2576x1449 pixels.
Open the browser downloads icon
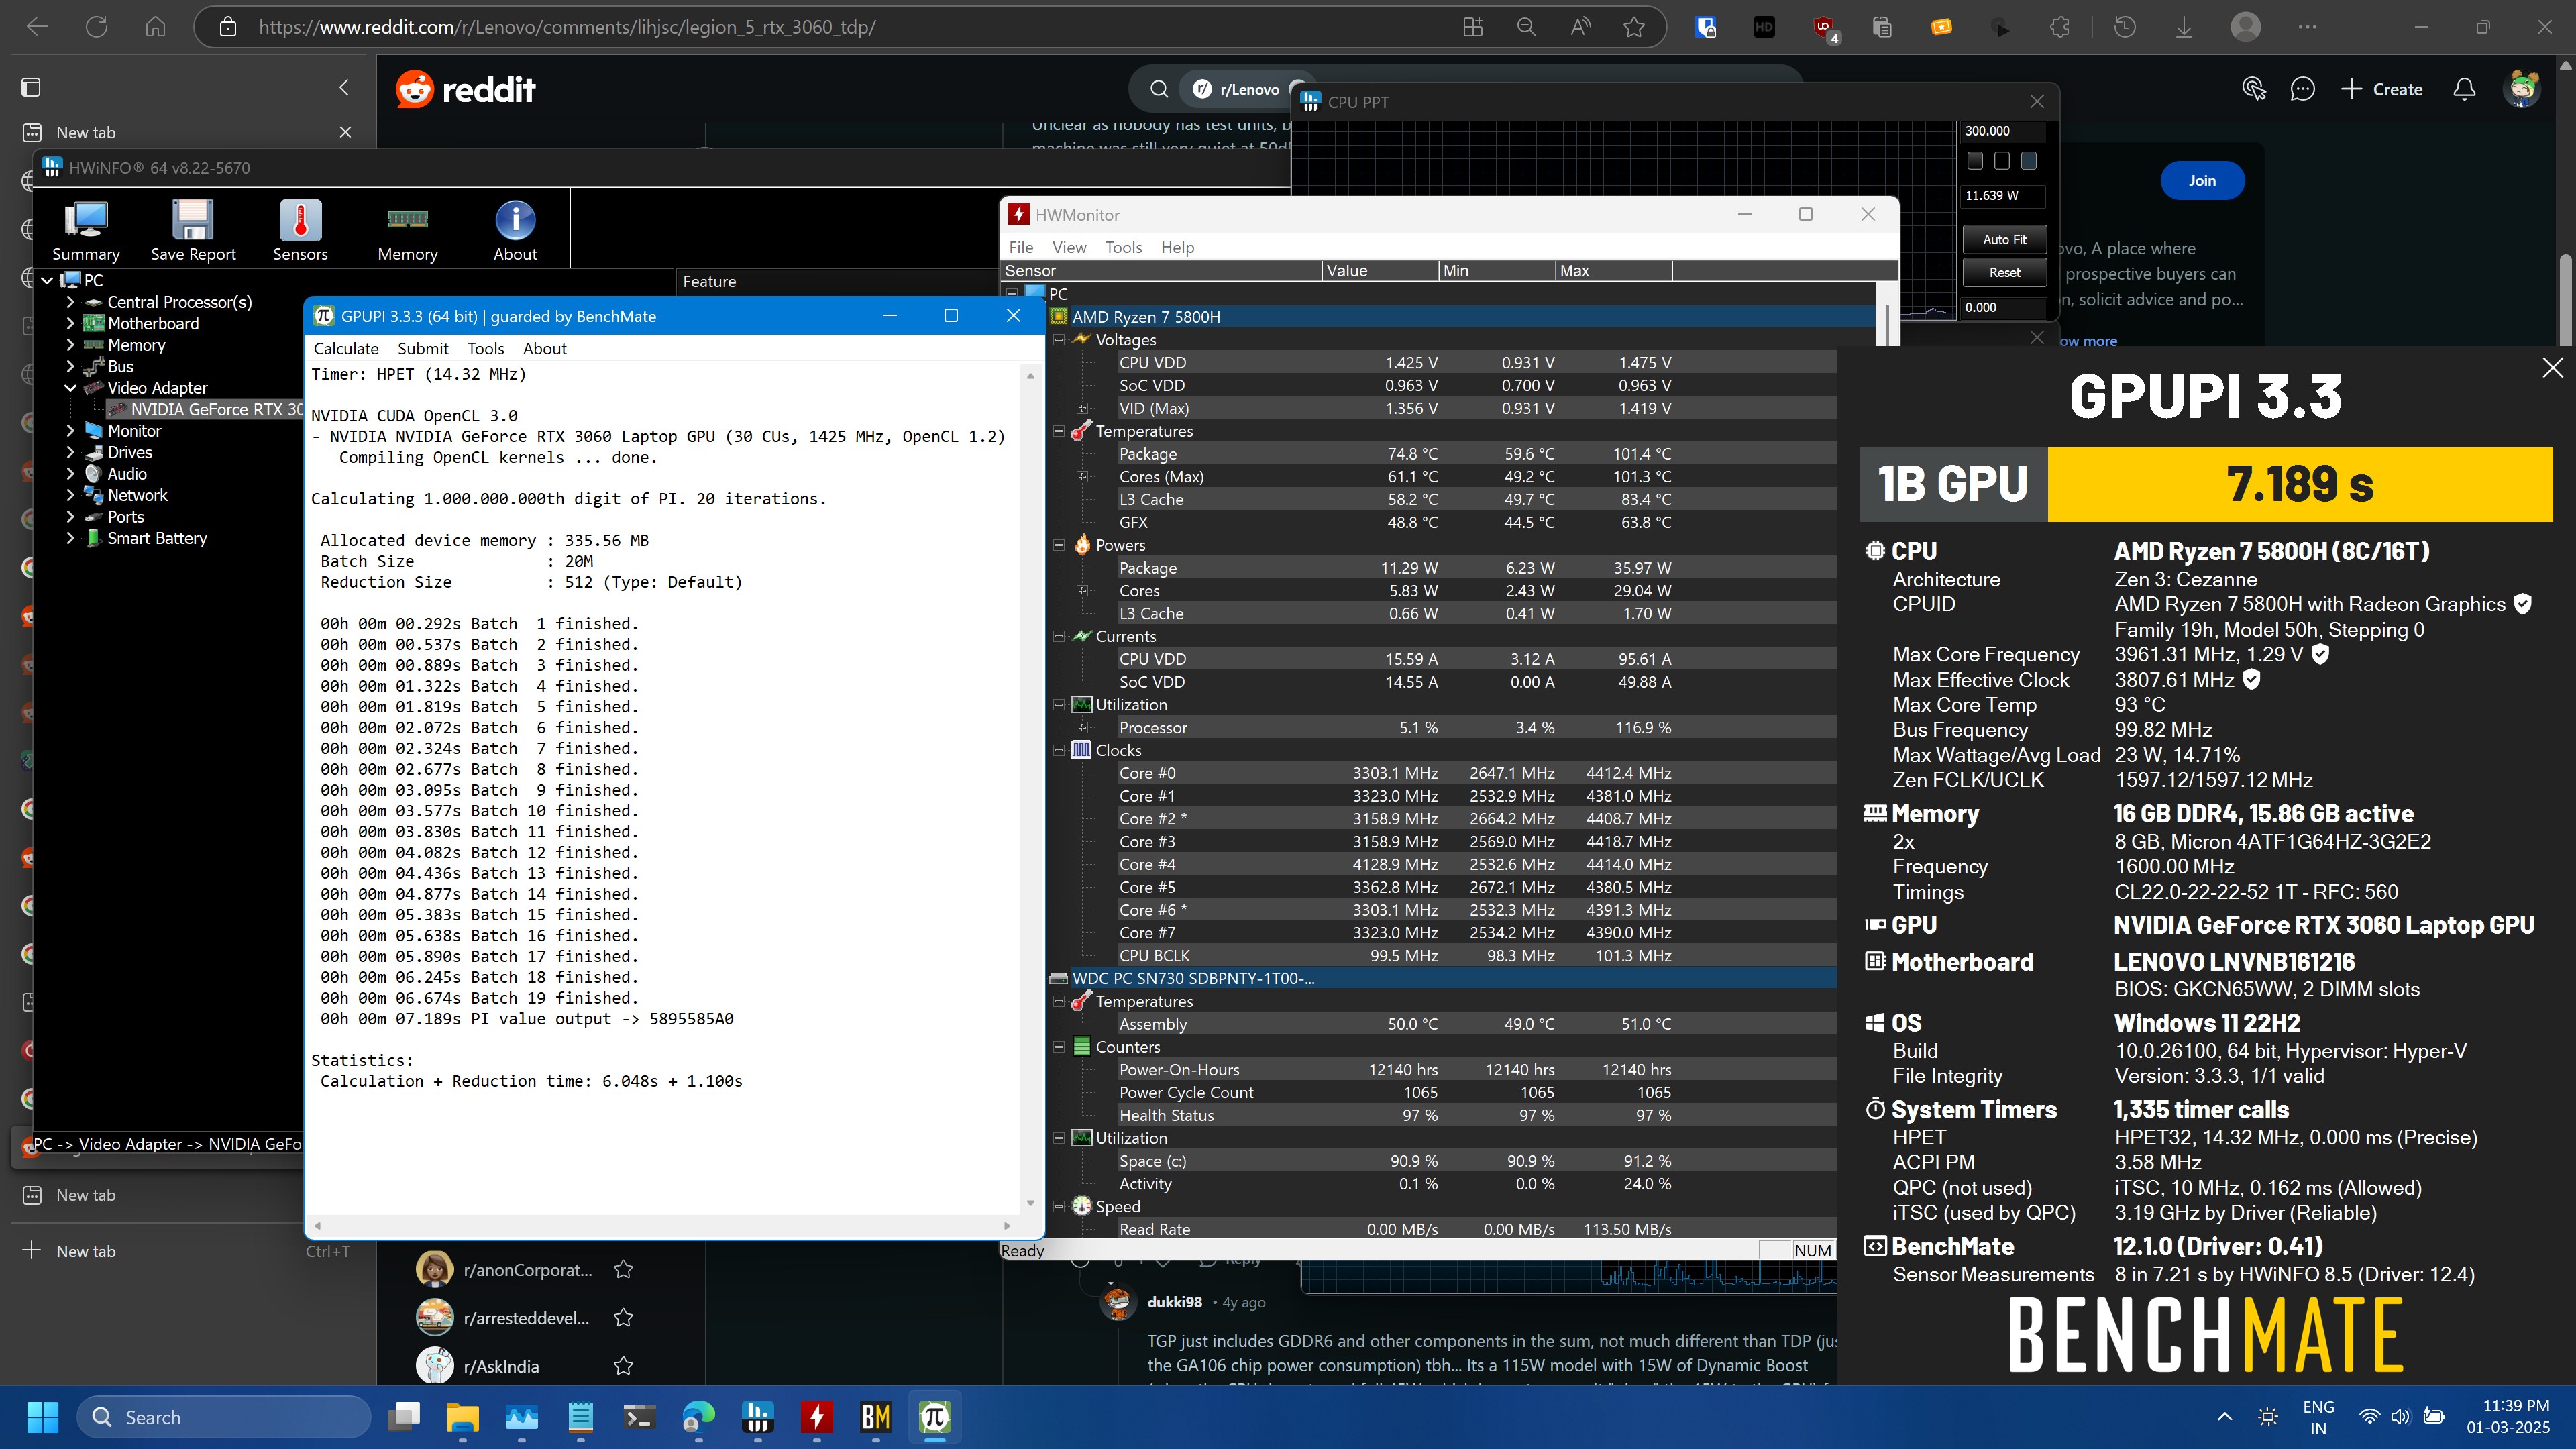coord(2184,27)
